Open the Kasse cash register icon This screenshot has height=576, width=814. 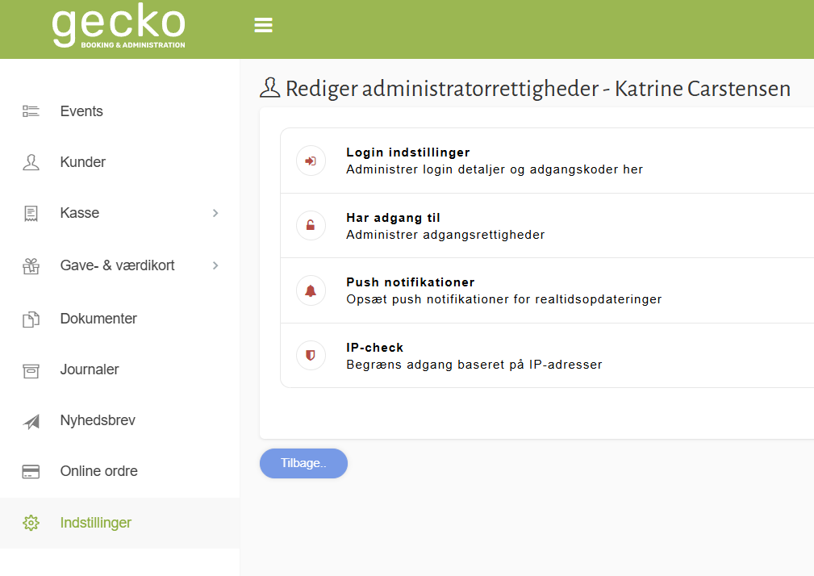[31, 212]
